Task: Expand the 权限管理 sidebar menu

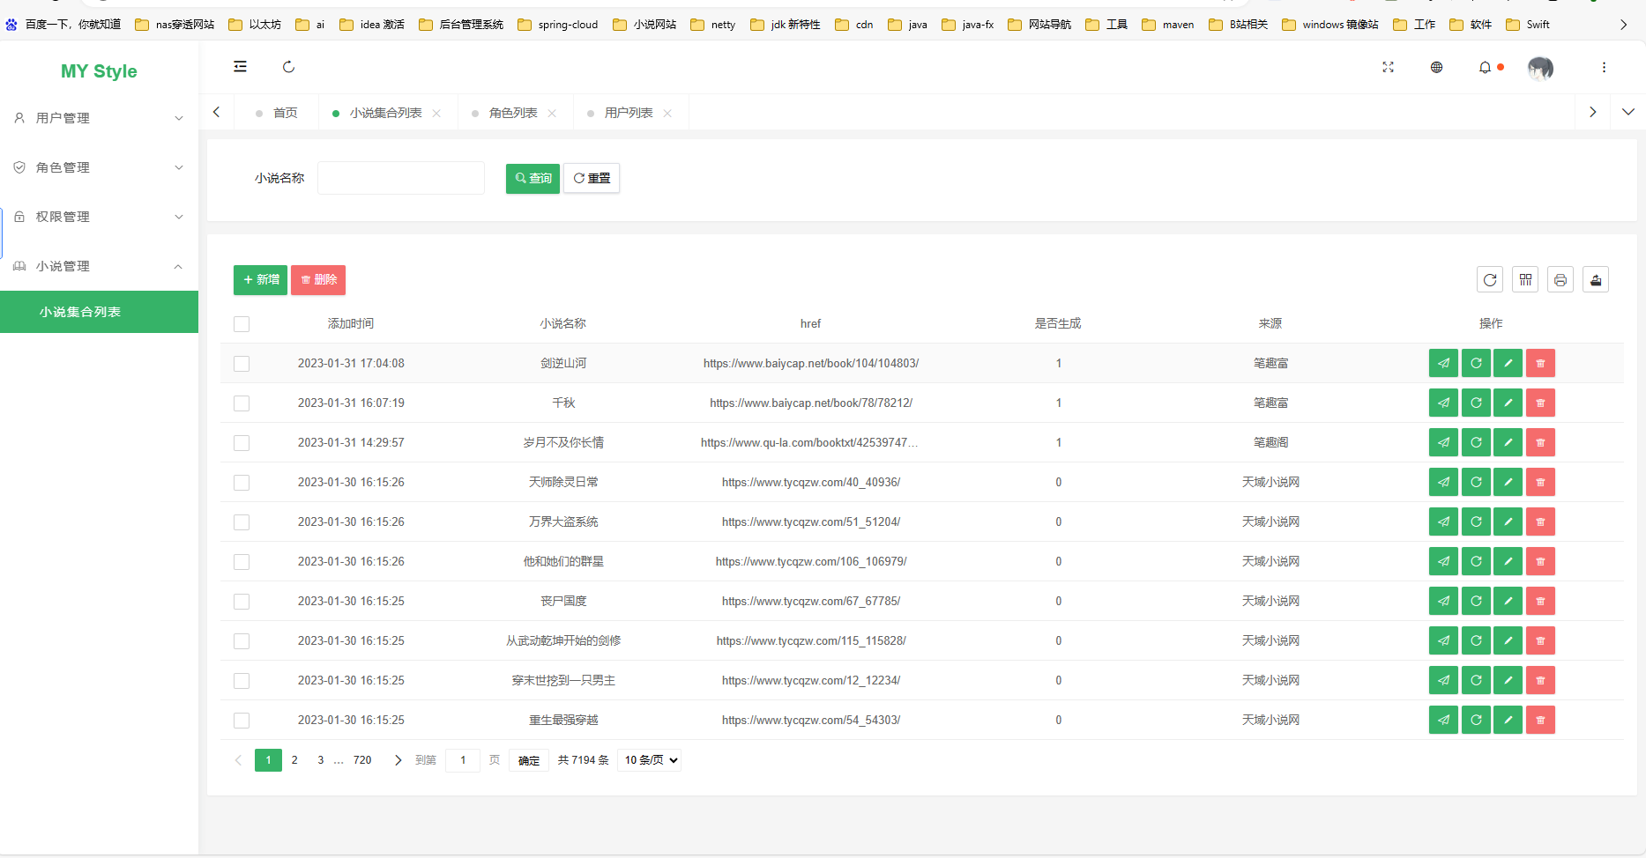Action: pyautogui.click(x=99, y=217)
